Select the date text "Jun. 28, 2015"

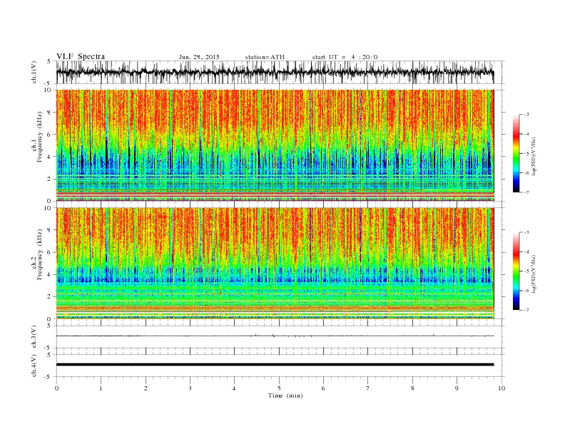pyautogui.click(x=199, y=57)
